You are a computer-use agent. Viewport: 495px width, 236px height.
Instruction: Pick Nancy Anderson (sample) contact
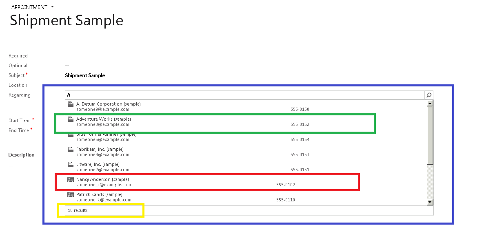pos(102,180)
